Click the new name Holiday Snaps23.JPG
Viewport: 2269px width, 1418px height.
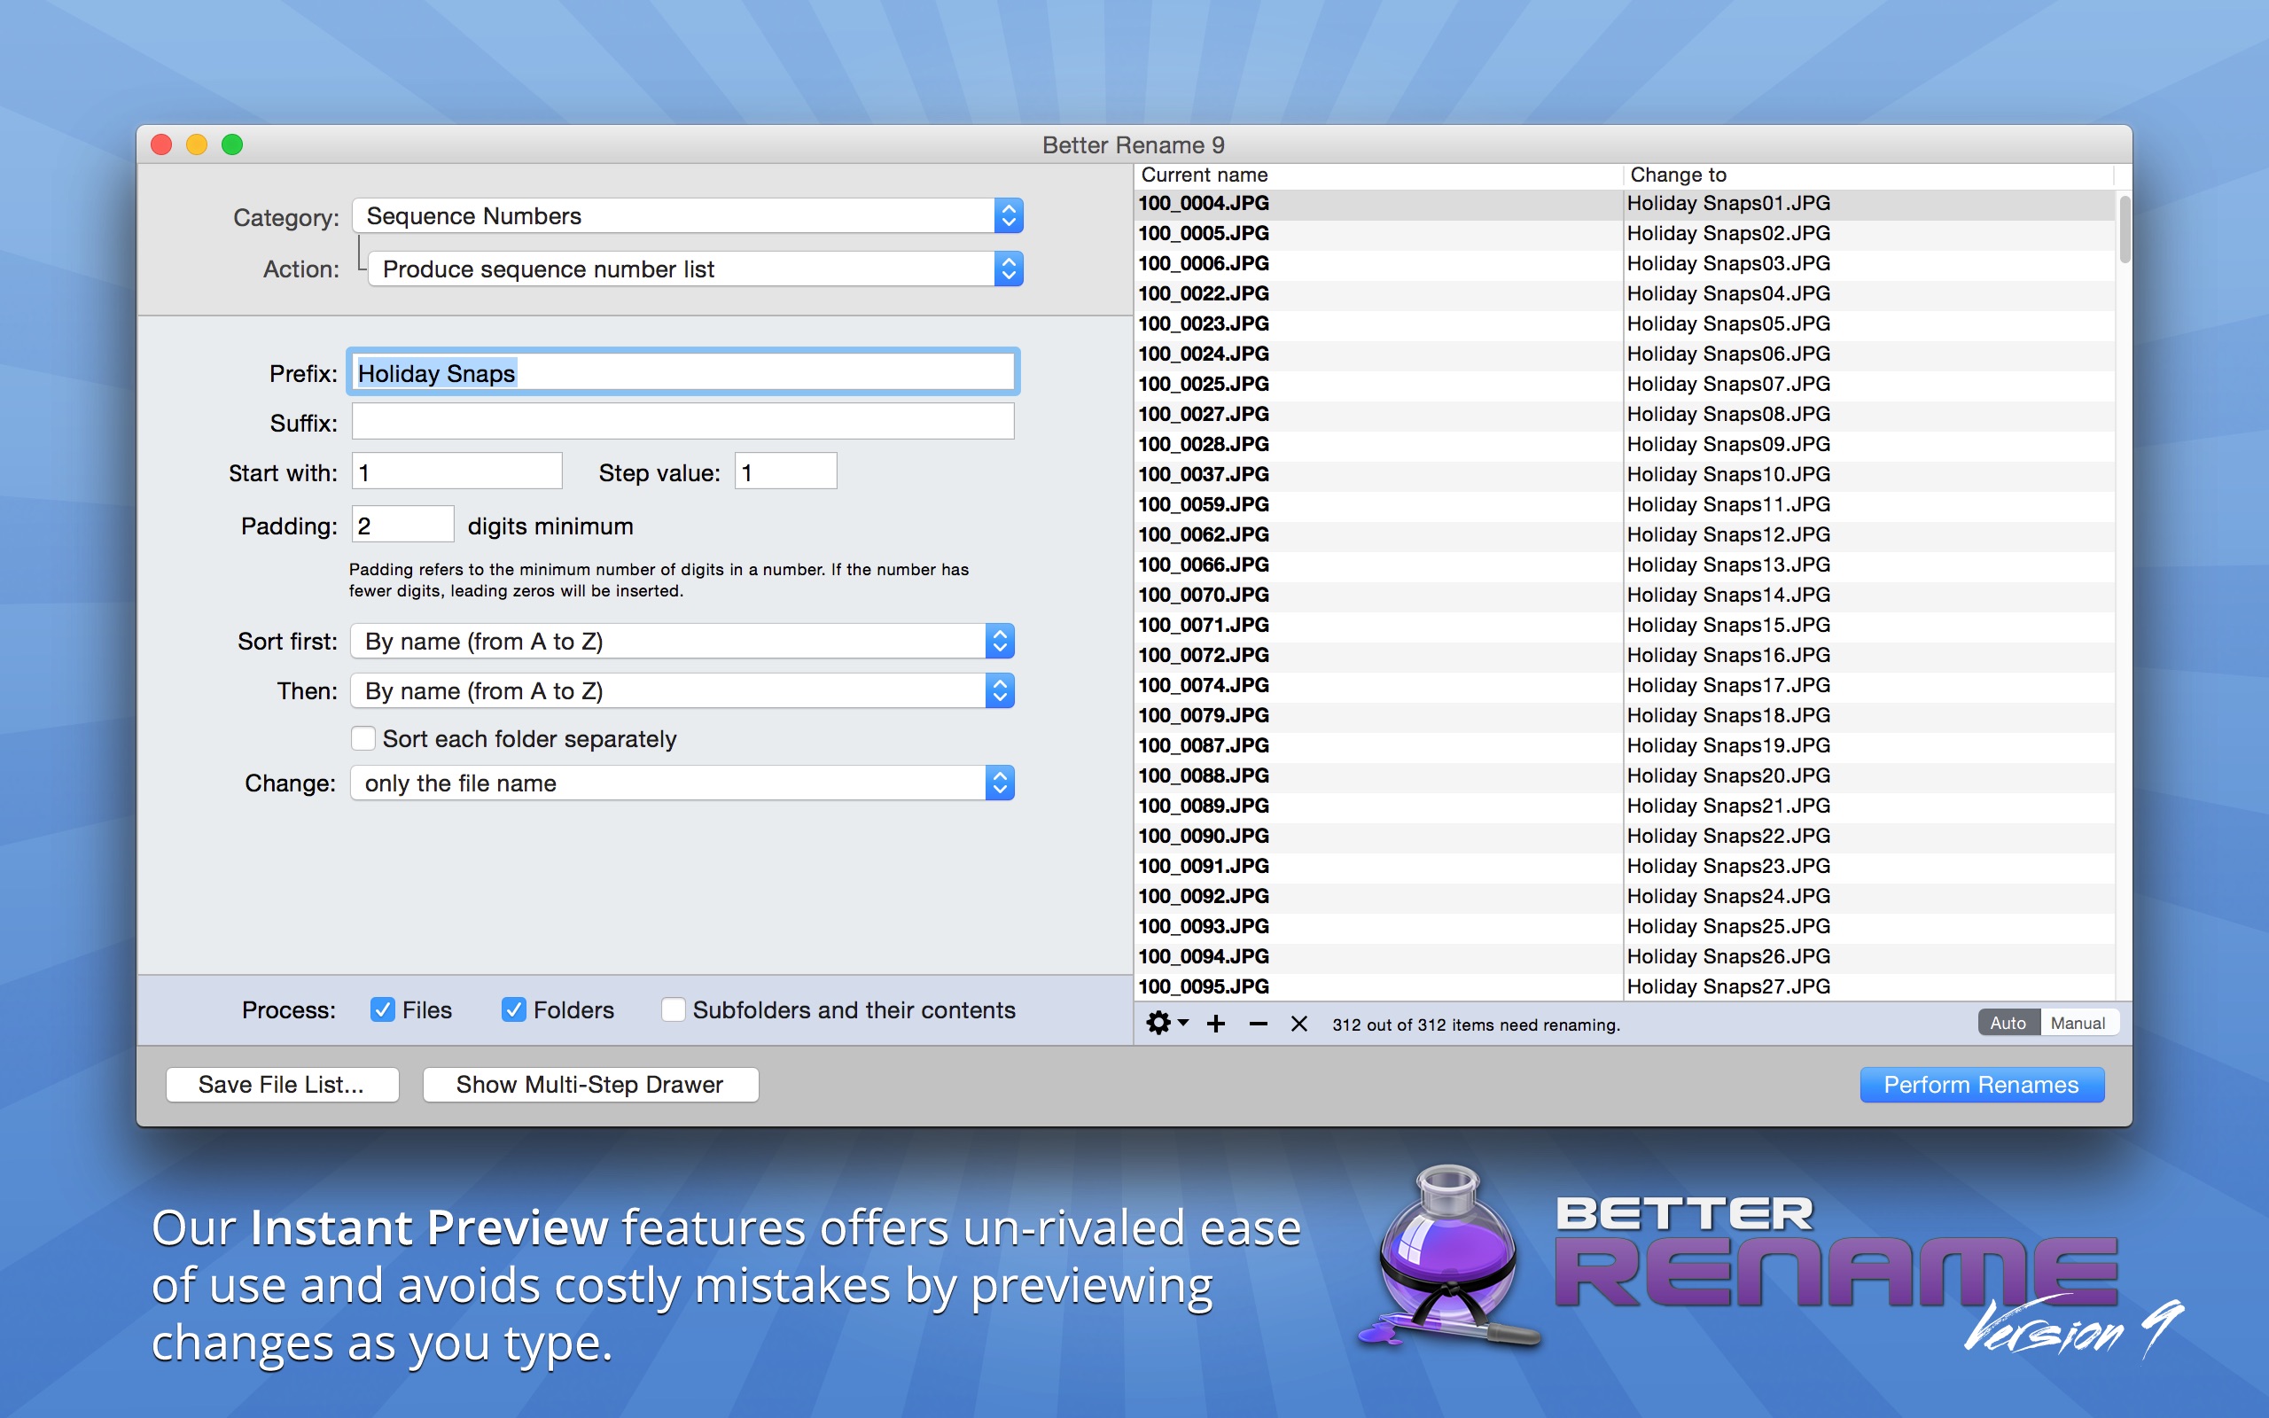click(x=1728, y=866)
